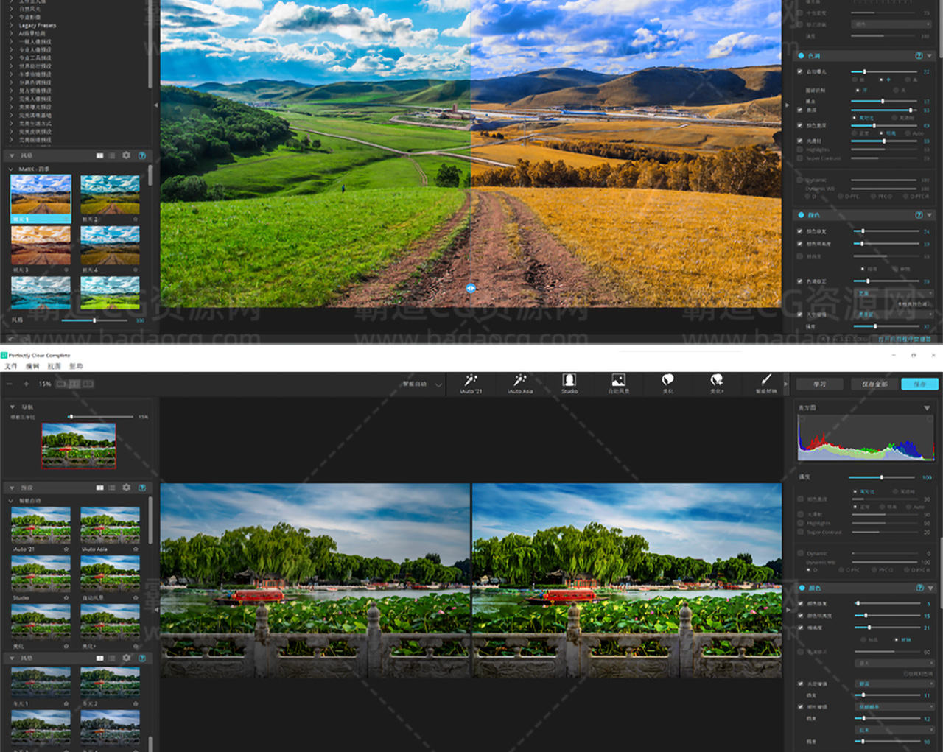Image resolution: width=943 pixels, height=752 pixels.
Task: Toggle the Highlights checkbox in lower panel
Action: click(x=801, y=523)
